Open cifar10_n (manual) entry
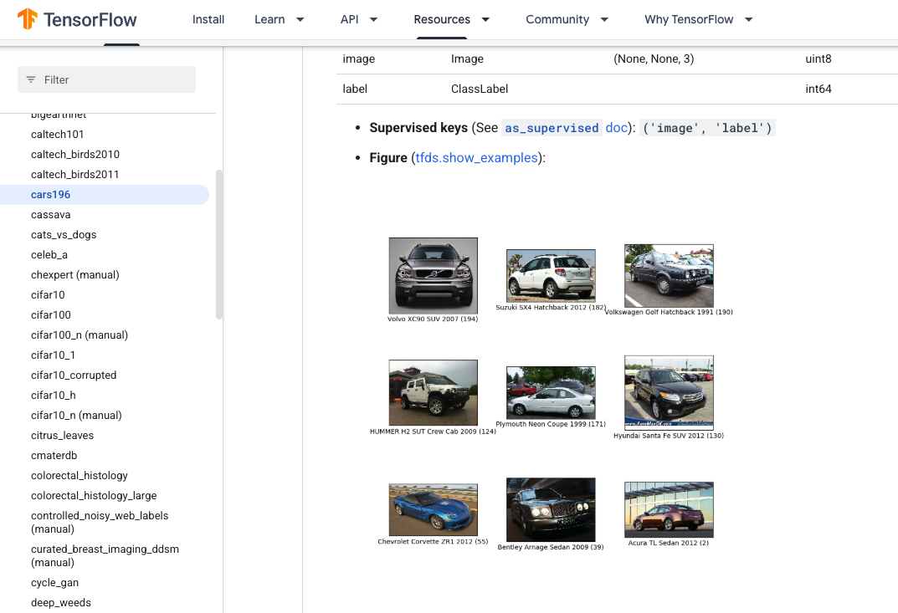898x613 pixels. tap(76, 415)
